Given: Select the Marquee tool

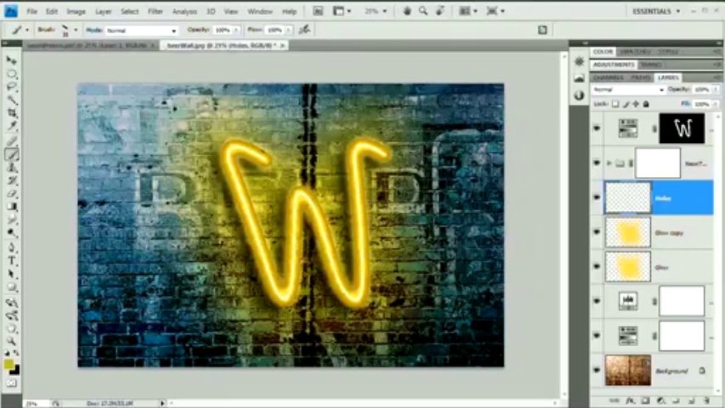Looking at the screenshot, I should point(11,74).
